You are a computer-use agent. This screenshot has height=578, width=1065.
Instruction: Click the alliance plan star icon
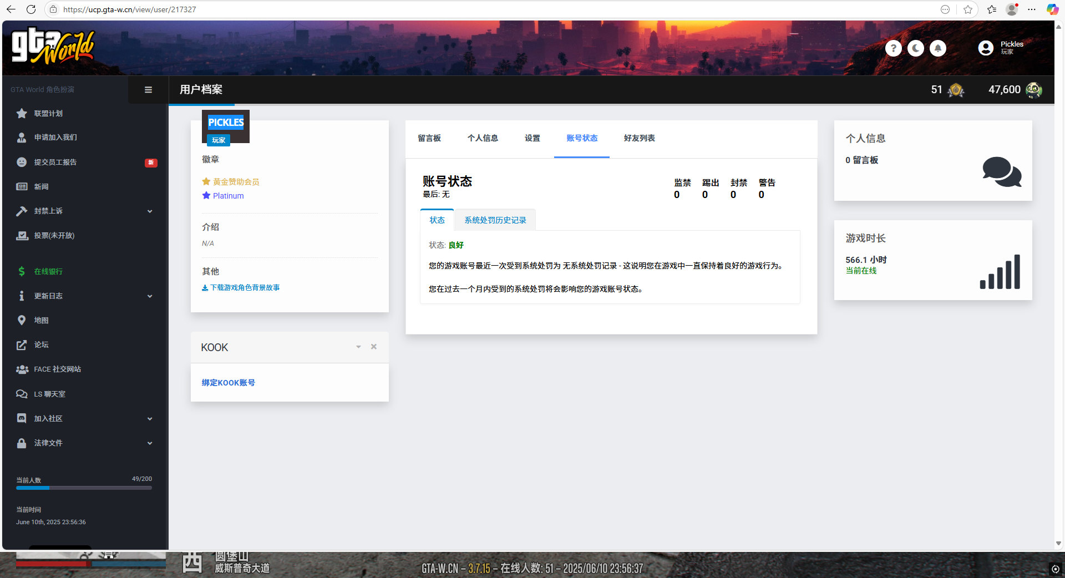(x=22, y=114)
